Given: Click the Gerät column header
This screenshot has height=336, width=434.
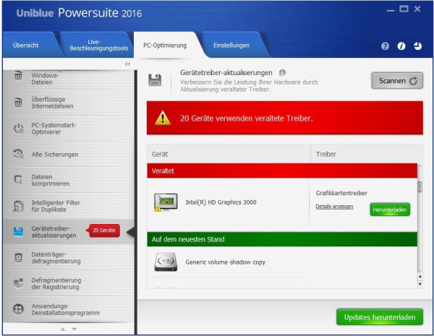Looking at the screenshot, I should (229, 154).
